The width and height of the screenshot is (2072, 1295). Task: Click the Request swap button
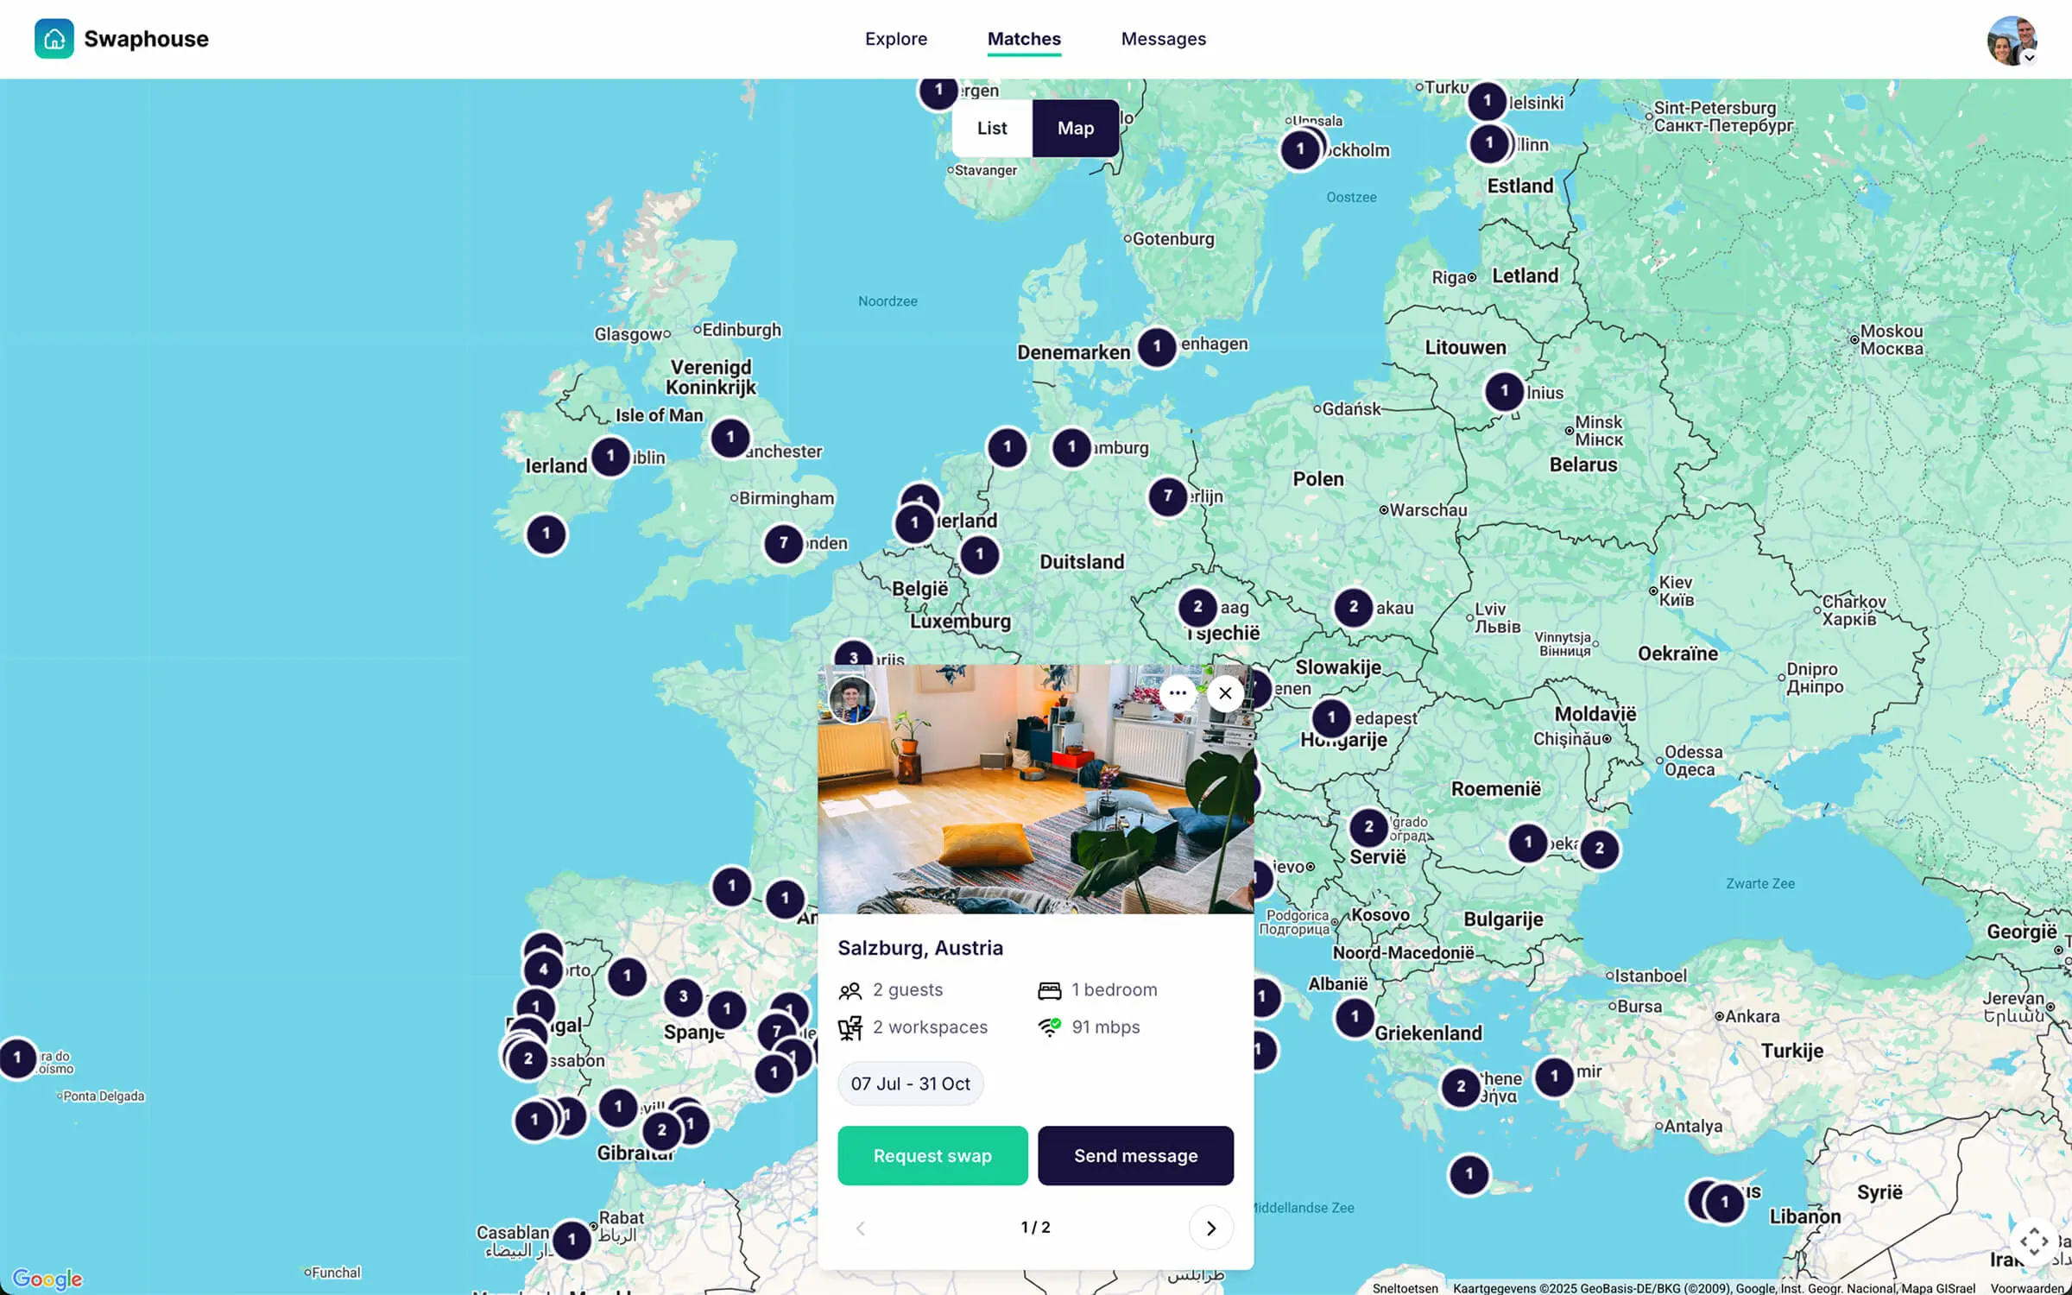point(932,1155)
